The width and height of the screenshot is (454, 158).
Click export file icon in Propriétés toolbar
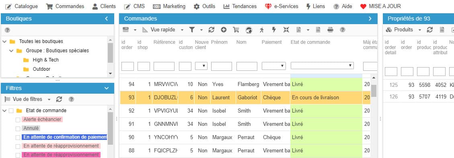coord(442,30)
